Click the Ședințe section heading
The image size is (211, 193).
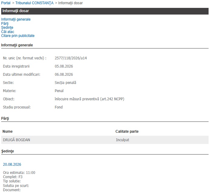coord(8,151)
